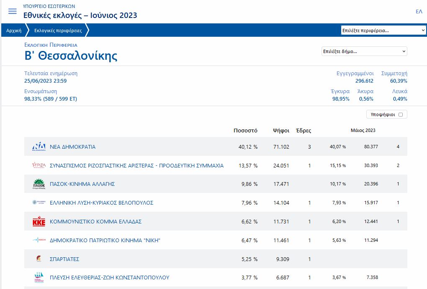Click the Σπαρτιάτες helmet logo
The width and height of the screenshot is (427, 289).
click(39, 259)
